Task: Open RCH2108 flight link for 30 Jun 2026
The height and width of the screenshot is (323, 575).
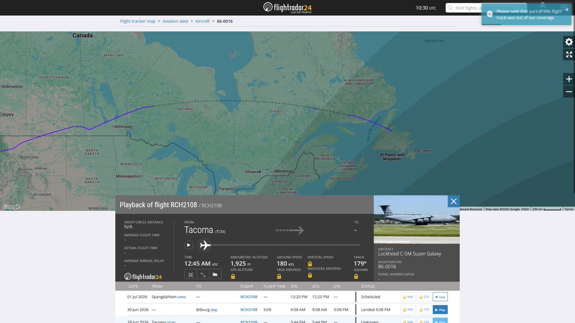Action: tap(249, 310)
